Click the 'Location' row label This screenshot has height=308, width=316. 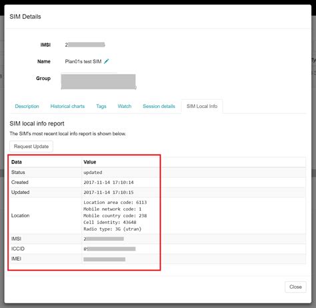pyautogui.click(x=20, y=215)
